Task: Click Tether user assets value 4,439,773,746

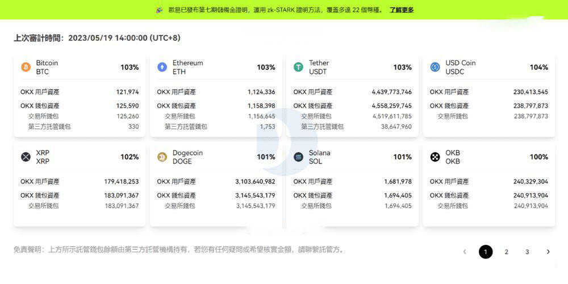Action: [x=391, y=92]
